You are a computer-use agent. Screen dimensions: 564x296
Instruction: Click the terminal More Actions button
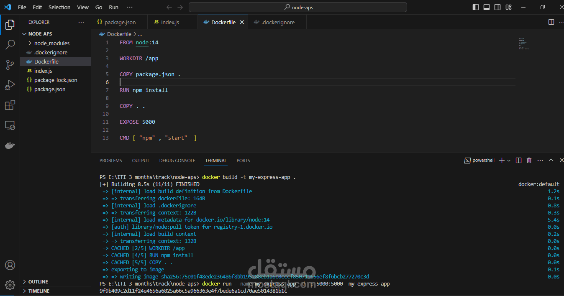540,160
